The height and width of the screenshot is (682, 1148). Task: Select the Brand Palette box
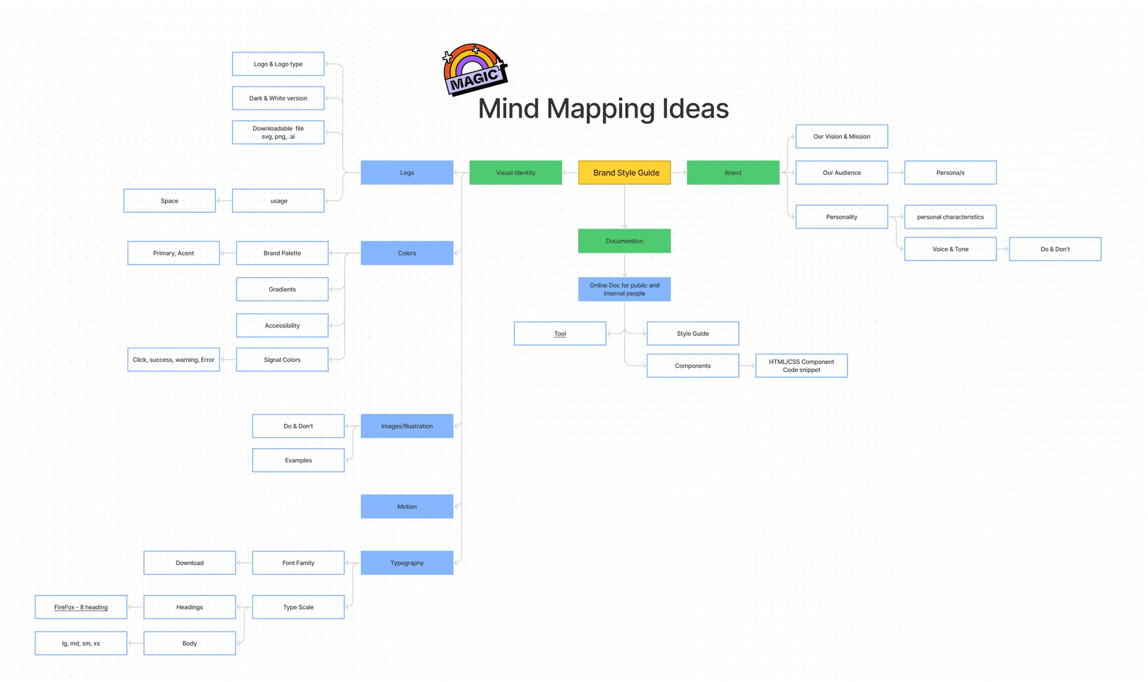[x=282, y=253]
